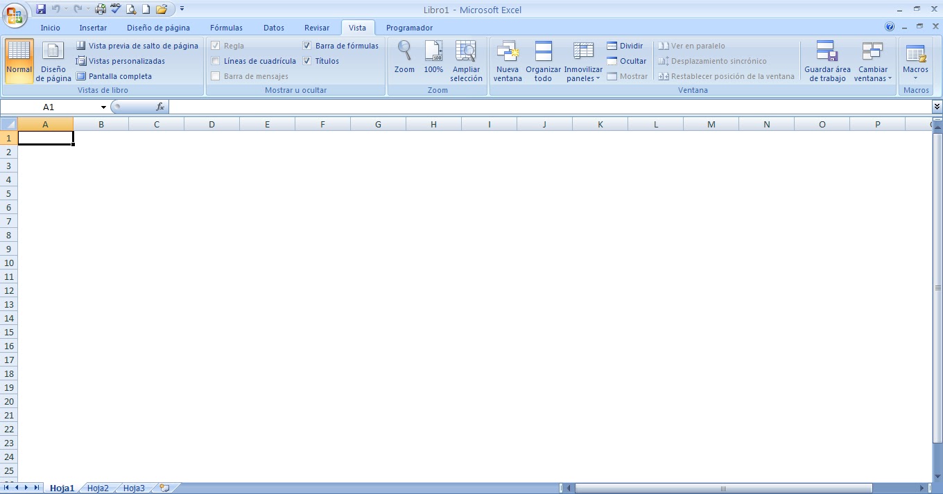Open the Programador tab
This screenshot has width=943, height=494.
409,28
